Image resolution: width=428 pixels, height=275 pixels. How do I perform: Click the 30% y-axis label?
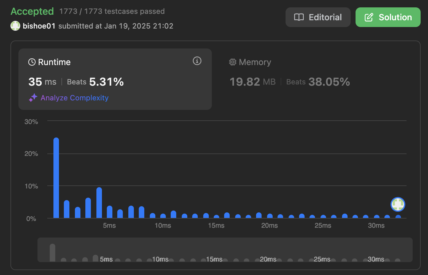tap(31, 122)
